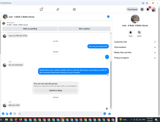Show hidden system tray icons
The height and width of the screenshot is (122, 160).
click(132, 120)
